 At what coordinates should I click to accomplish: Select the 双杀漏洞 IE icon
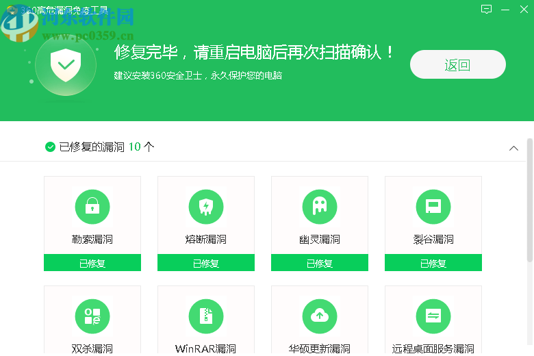(92, 316)
